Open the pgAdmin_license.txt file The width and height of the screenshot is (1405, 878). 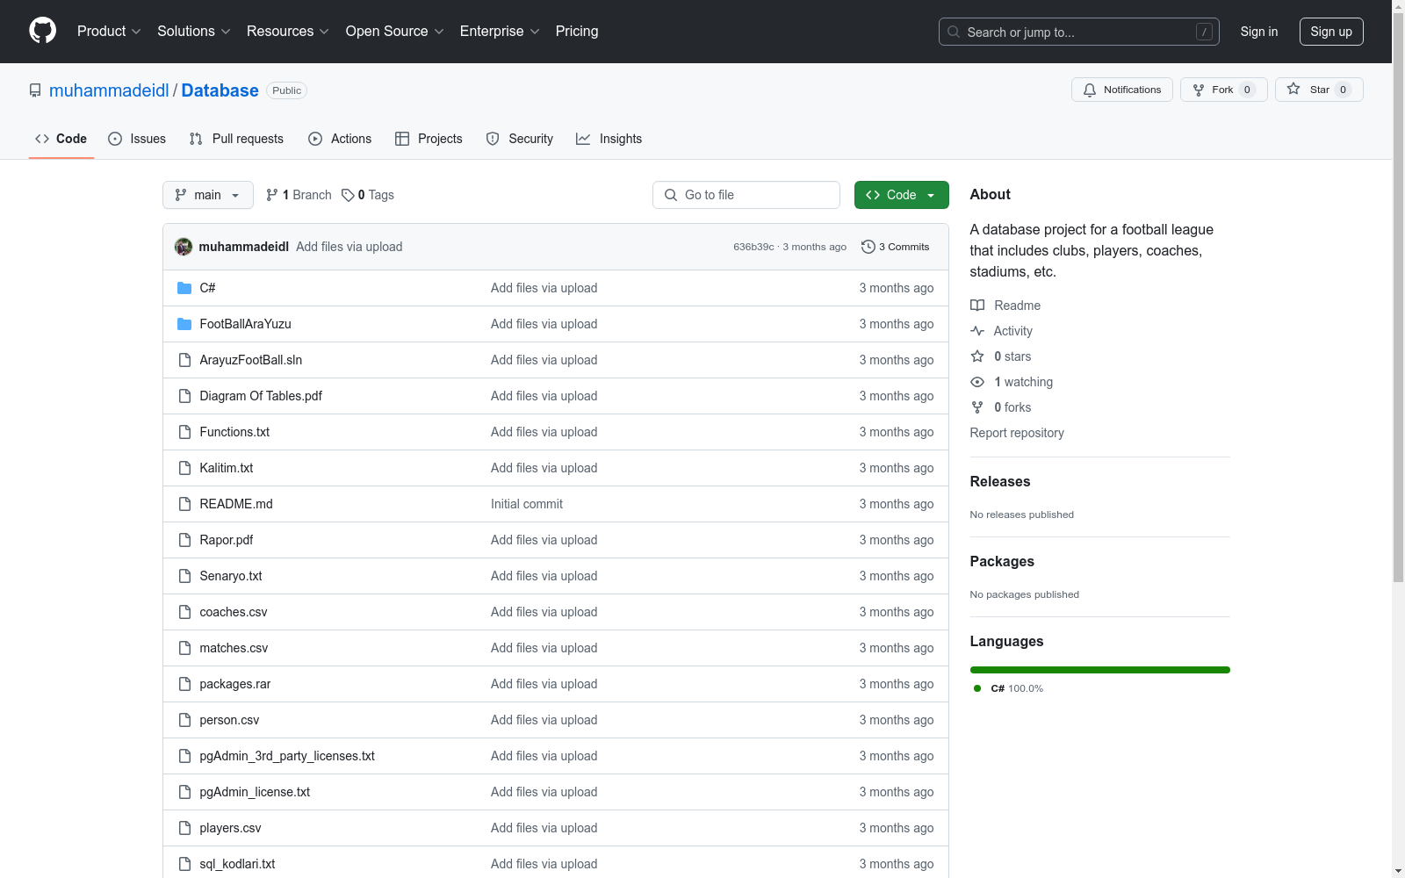pos(255,792)
